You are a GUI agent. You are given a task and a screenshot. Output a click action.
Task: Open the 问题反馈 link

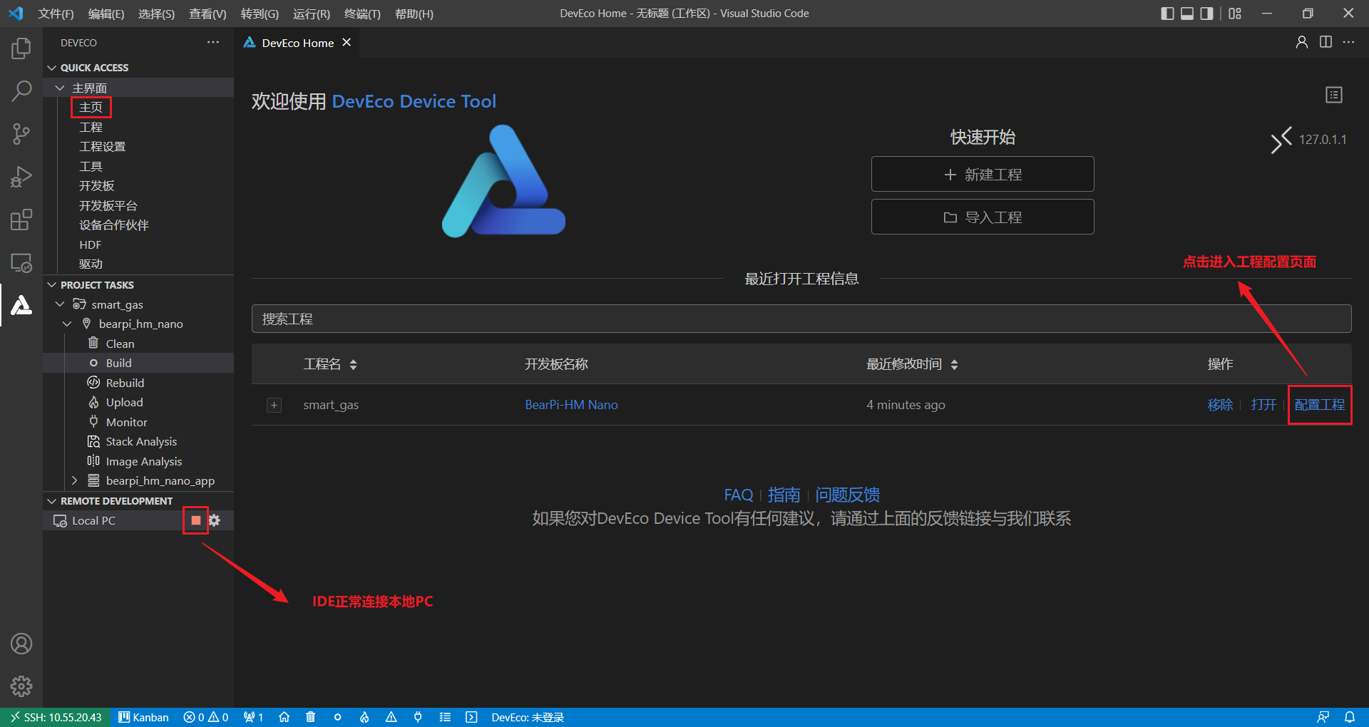pos(847,495)
